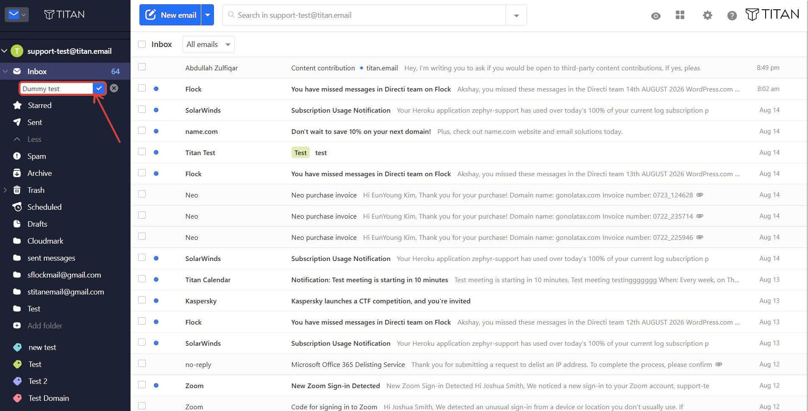This screenshot has width=808, height=411.
Task: Click the Scheduled clock icon
Action: click(17, 207)
